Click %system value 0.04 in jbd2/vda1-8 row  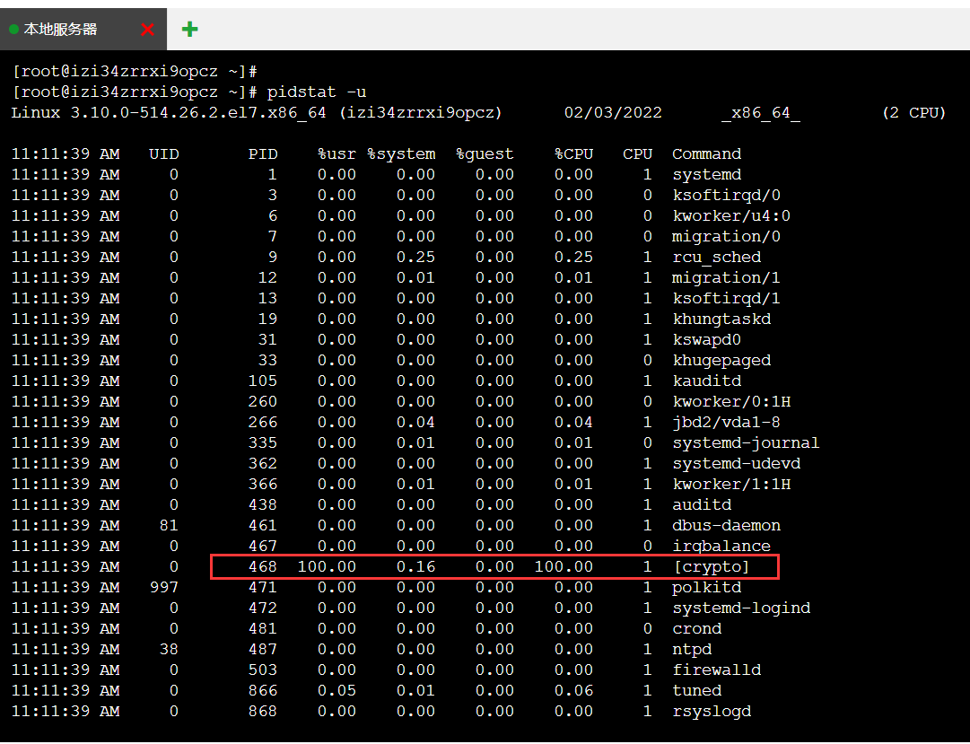pos(416,422)
